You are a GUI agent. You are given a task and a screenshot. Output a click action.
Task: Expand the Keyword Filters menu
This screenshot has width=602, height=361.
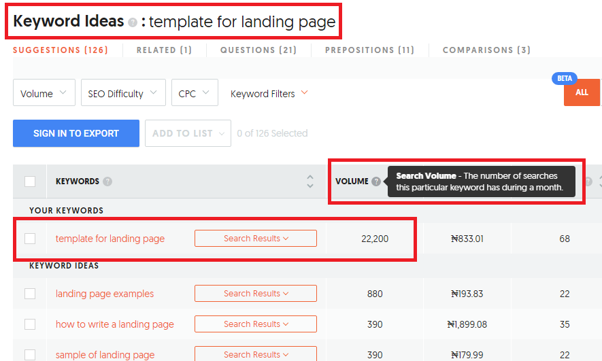(269, 94)
